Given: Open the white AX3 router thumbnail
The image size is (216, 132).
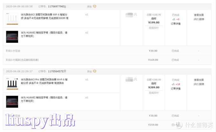Looking at the screenshot, I should coord(12,19).
